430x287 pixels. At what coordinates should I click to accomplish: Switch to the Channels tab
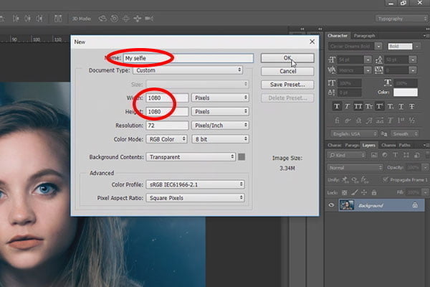click(388, 145)
